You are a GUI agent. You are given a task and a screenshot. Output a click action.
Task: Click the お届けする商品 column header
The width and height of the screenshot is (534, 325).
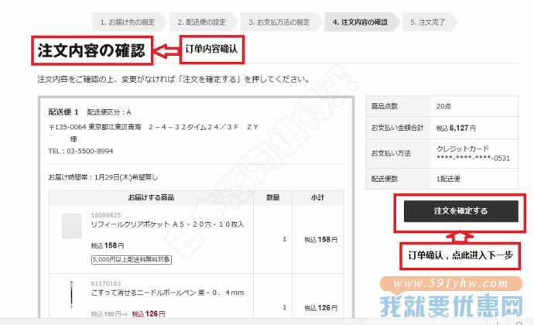click(151, 197)
